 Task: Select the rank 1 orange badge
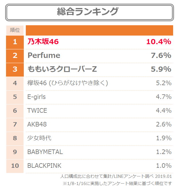coord(15,42)
